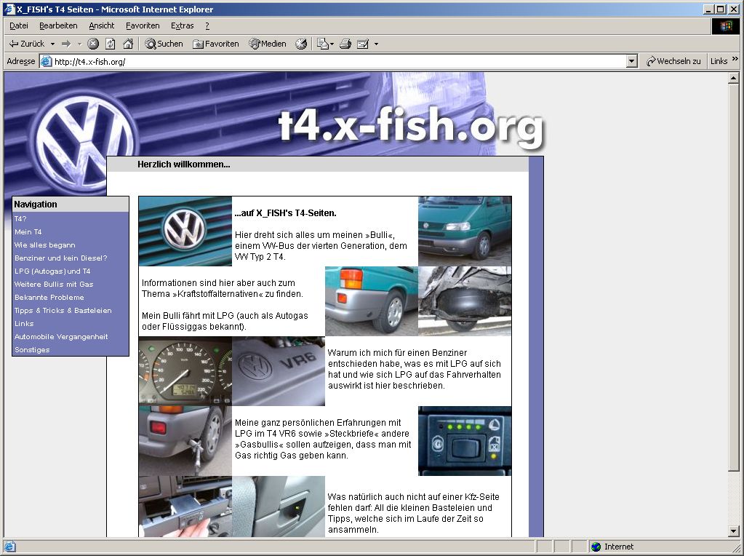Click the page icon beside the URL
The image size is (744, 556).
coord(46,61)
